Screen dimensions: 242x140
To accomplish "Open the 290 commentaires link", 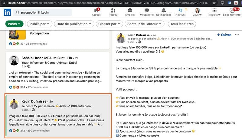I will point(39,131).
